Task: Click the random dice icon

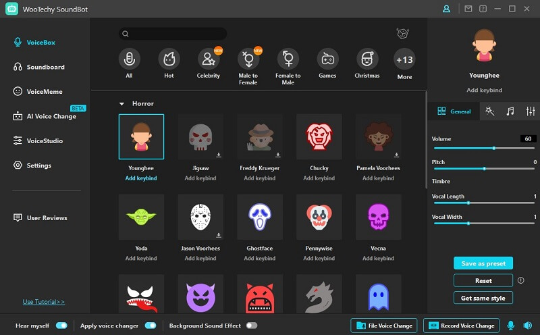Action: (402, 33)
